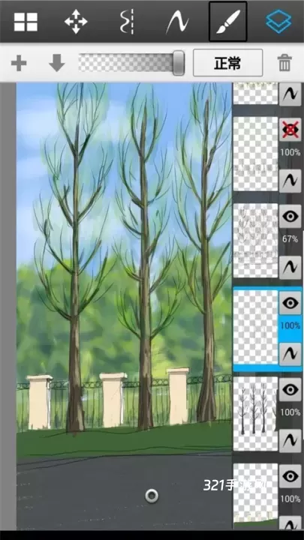Click the highlighted active layer thumbnail
The width and height of the screenshot is (304, 540).
(255, 327)
